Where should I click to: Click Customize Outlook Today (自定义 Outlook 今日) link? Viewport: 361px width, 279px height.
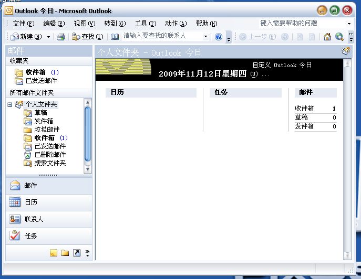(x=282, y=65)
